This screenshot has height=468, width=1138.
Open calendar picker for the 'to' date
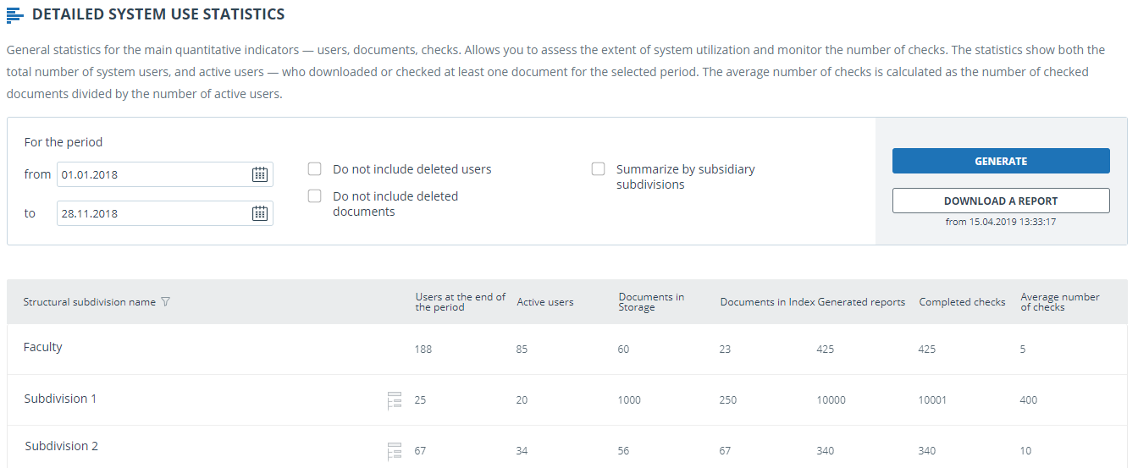coord(260,213)
